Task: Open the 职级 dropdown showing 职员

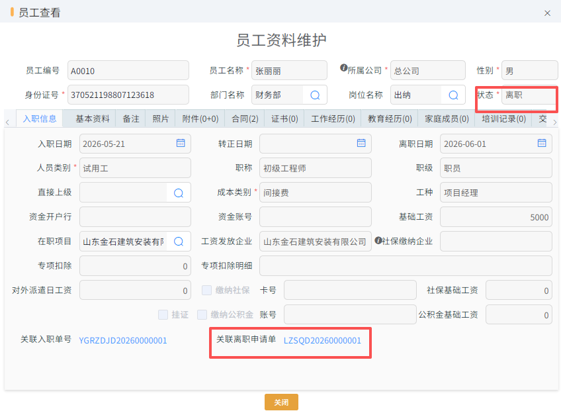Action: (x=496, y=168)
